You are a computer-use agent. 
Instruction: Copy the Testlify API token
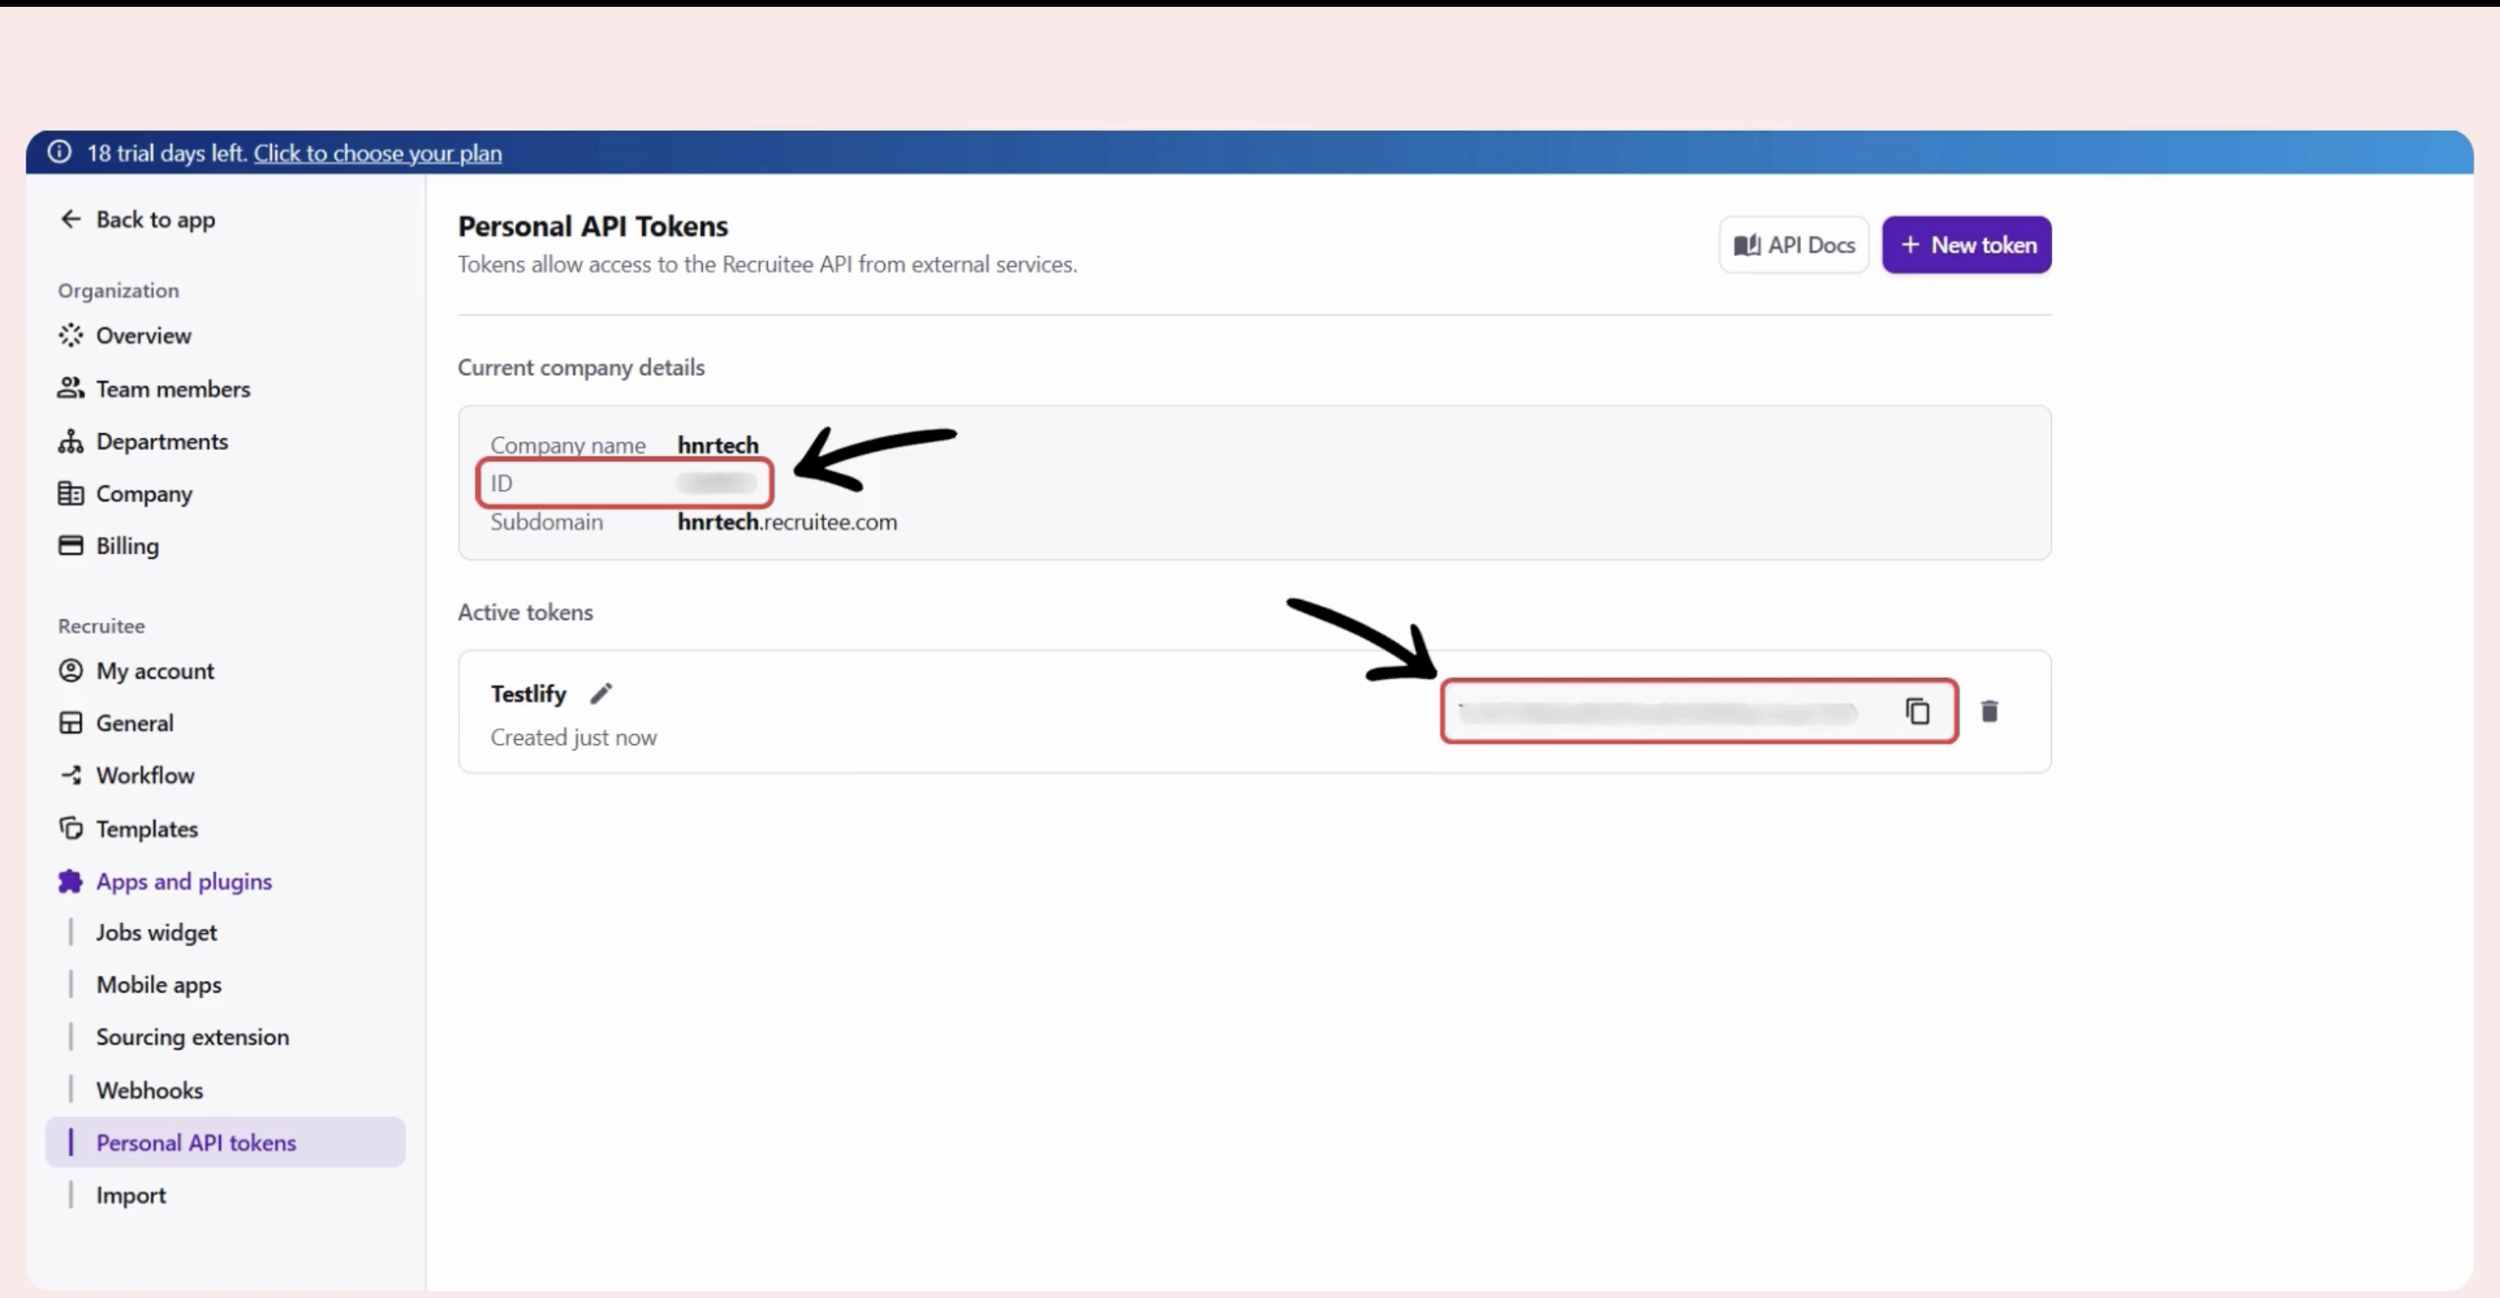tap(1917, 712)
